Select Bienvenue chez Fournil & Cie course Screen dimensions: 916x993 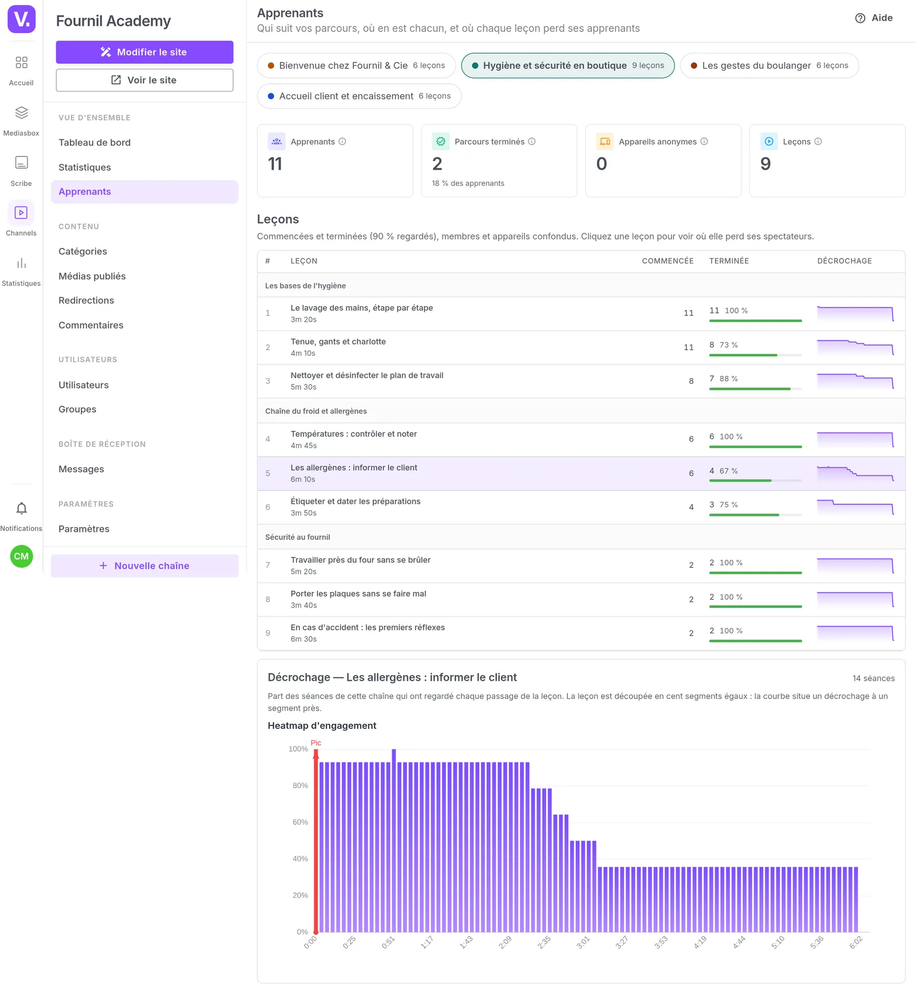click(356, 65)
